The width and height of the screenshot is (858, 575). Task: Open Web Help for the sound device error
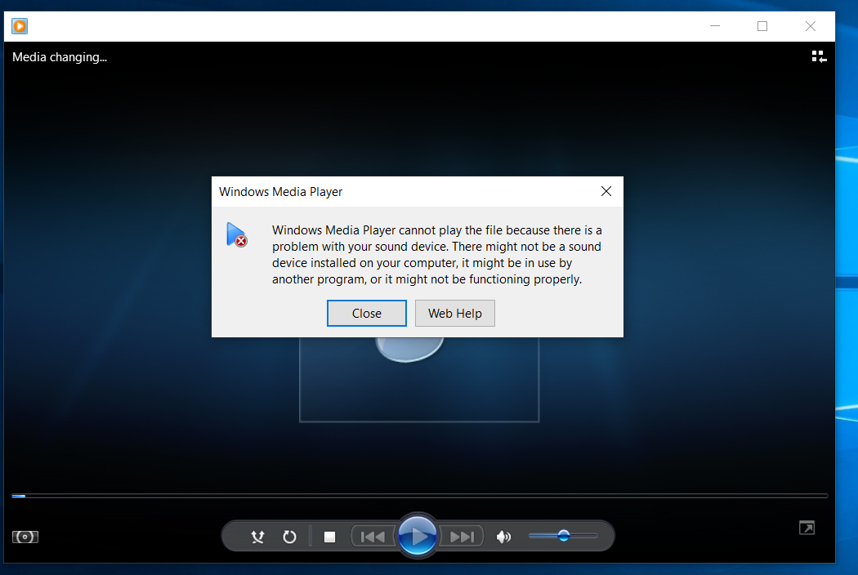point(454,313)
